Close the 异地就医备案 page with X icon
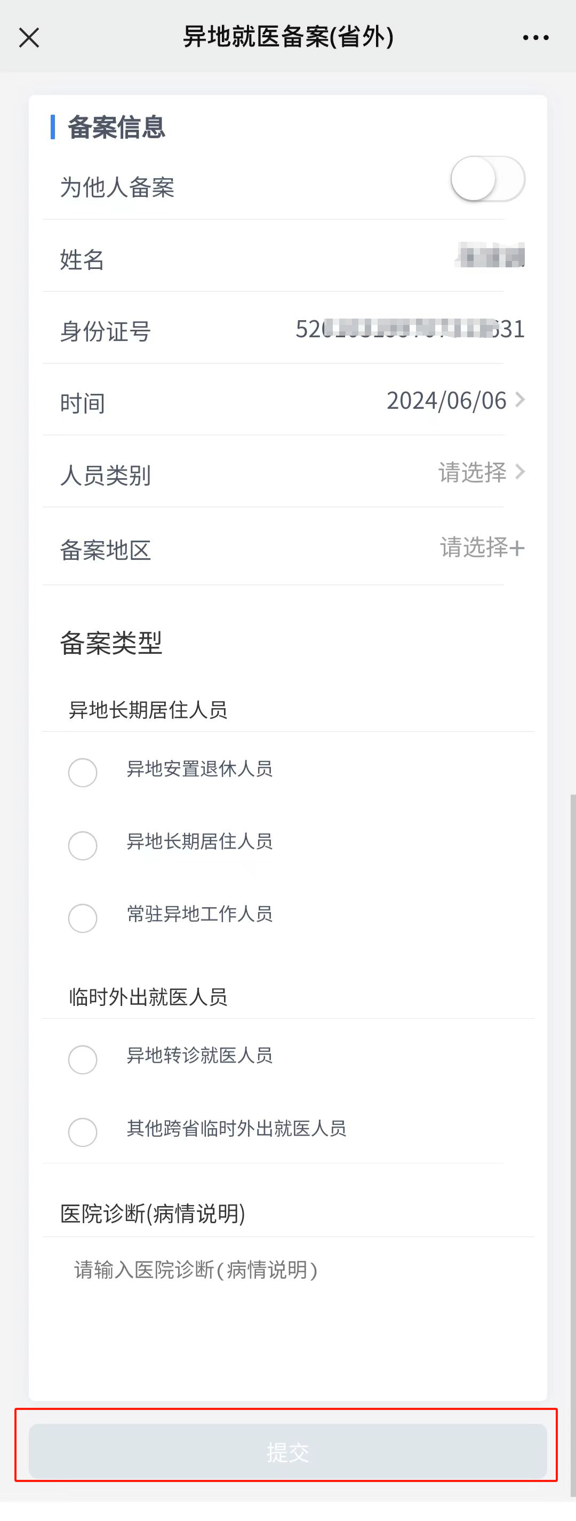Image resolution: width=576 pixels, height=1521 pixels. click(29, 38)
